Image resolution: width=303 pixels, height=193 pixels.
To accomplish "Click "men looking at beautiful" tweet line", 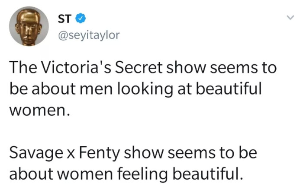I will [x=170, y=89].
